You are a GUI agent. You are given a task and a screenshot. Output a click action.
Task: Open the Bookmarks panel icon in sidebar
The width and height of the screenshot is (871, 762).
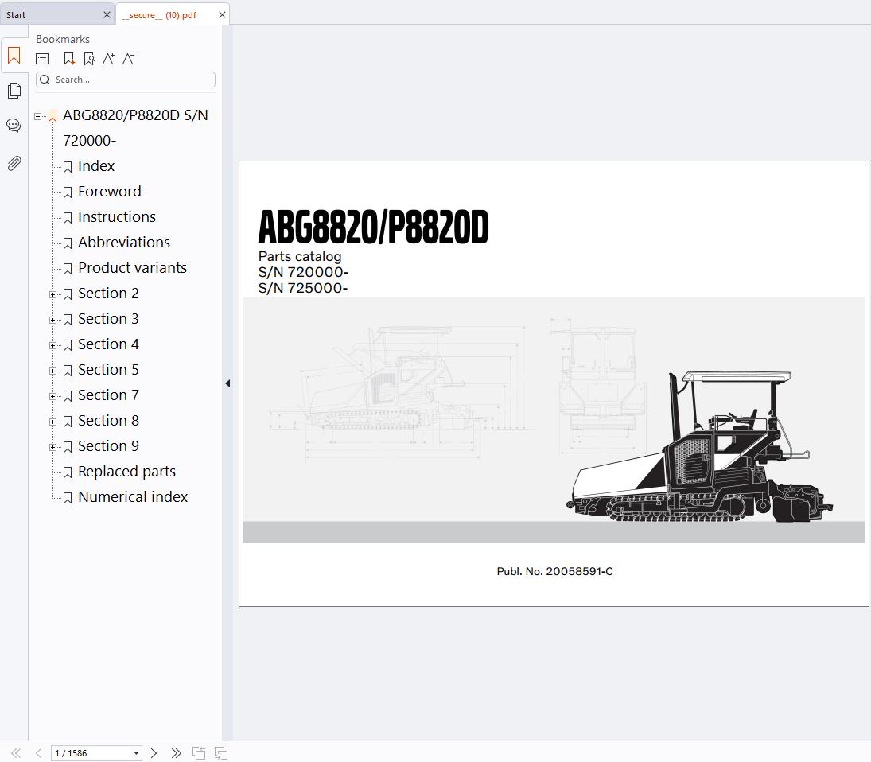click(x=14, y=56)
